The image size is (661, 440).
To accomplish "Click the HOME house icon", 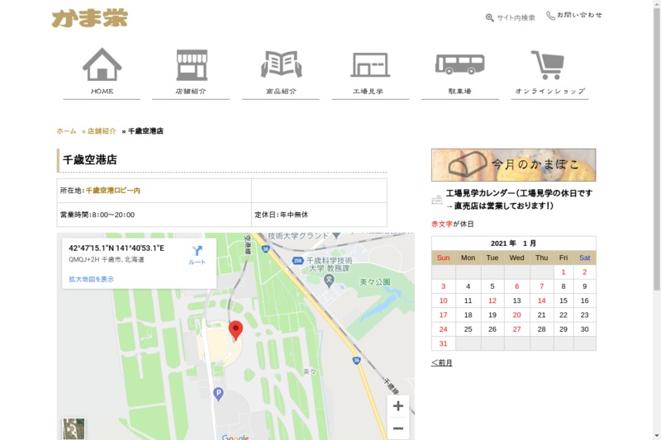I will [102, 64].
